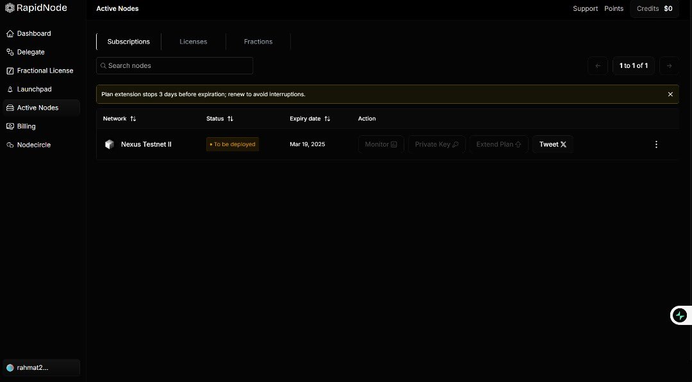
Task: Sort by the Network column
Action: (x=120, y=119)
